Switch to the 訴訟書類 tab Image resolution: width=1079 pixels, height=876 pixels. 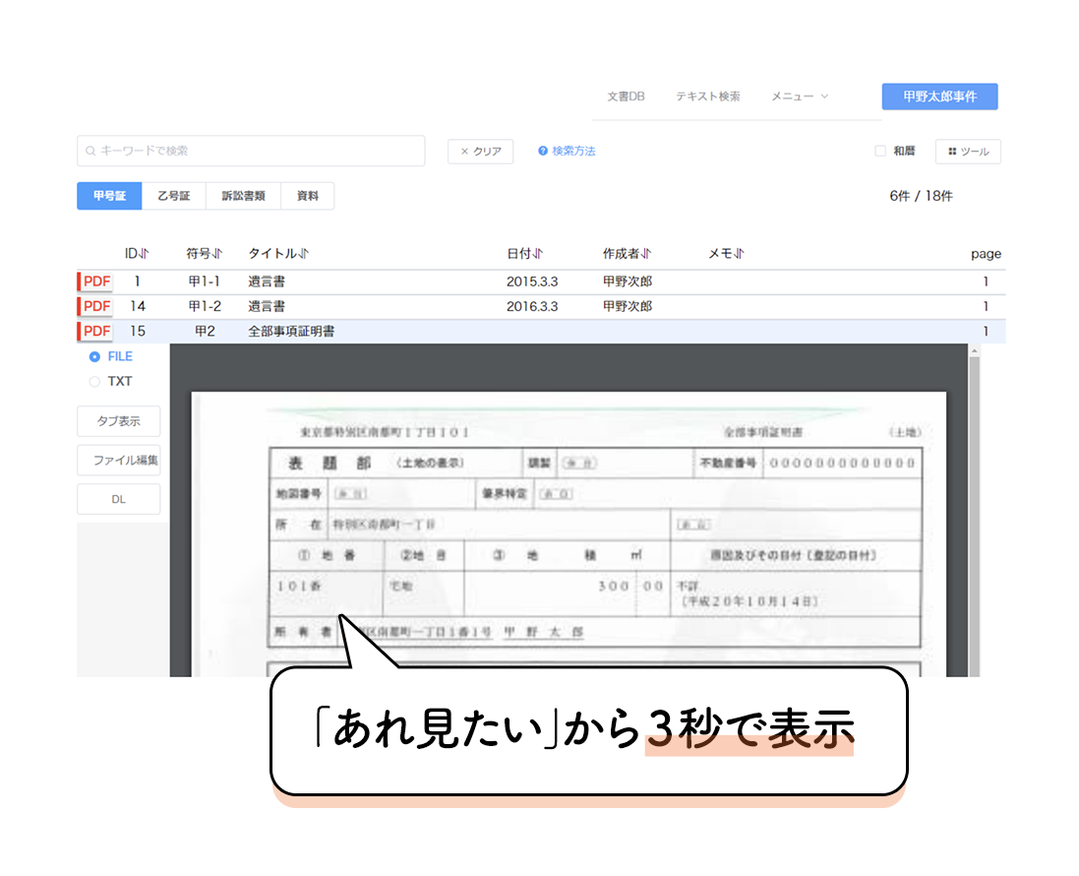tap(243, 196)
